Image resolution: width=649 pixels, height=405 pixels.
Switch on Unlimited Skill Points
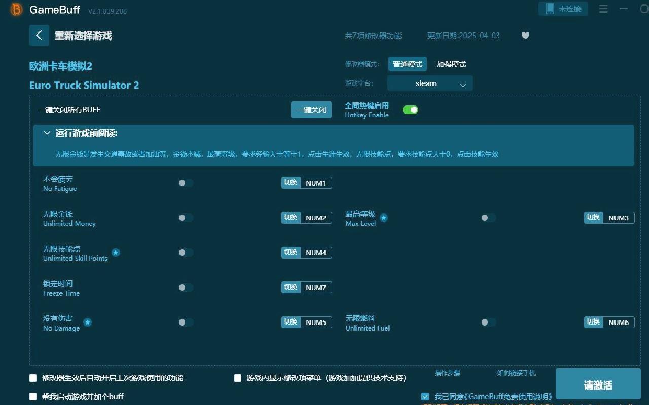(186, 252)
